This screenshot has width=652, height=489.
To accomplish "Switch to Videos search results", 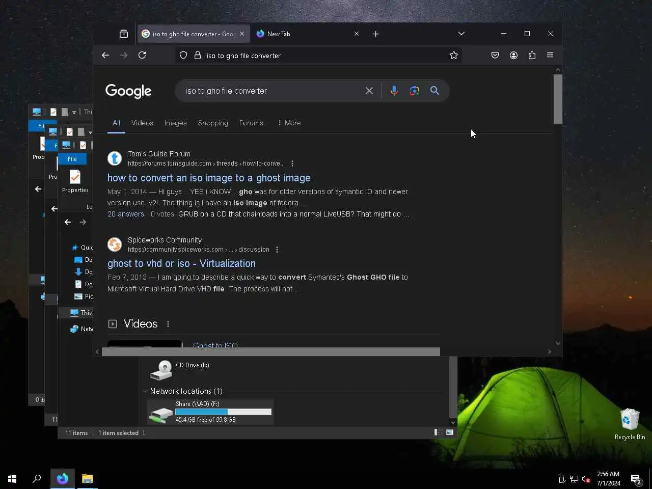I will [142, 123].
